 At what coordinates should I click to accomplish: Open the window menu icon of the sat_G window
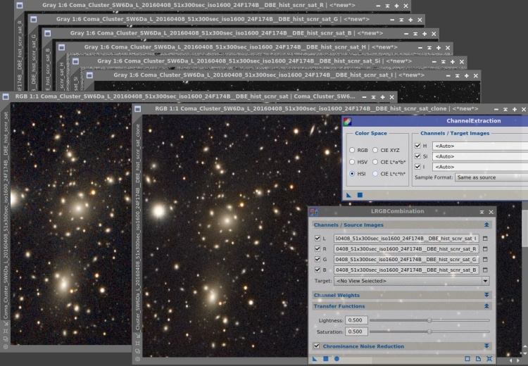click(33, 20)
